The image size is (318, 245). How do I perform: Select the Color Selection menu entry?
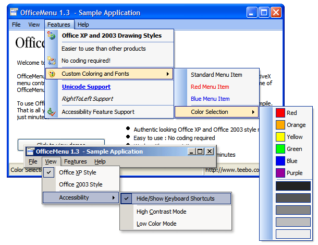coord(216,112)
